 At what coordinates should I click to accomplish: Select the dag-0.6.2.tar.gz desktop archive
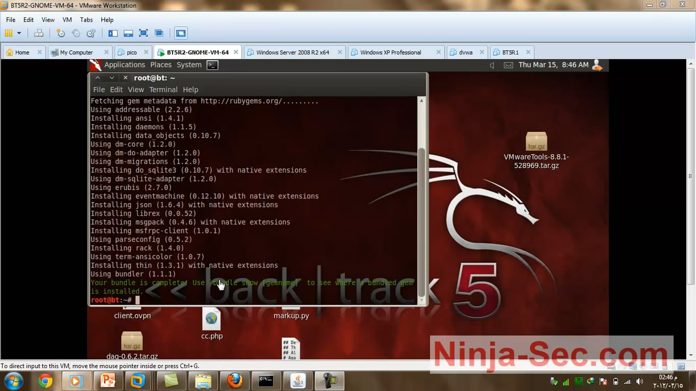pyautogui.click(x=132, y=345)
